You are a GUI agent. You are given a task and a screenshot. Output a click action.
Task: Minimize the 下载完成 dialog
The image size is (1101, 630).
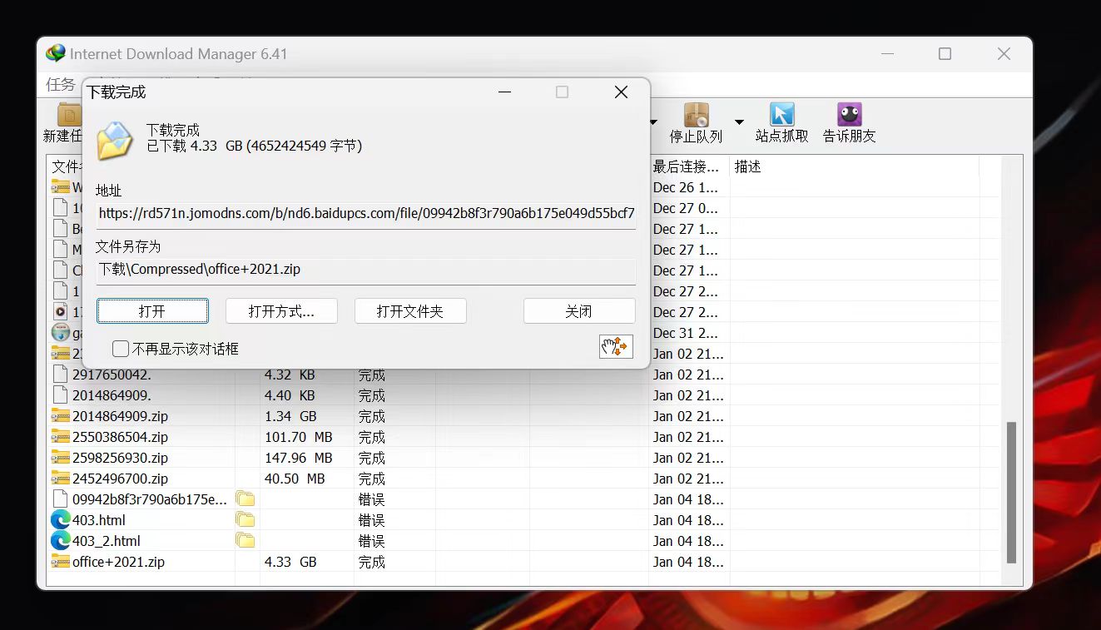pos(504,92)
